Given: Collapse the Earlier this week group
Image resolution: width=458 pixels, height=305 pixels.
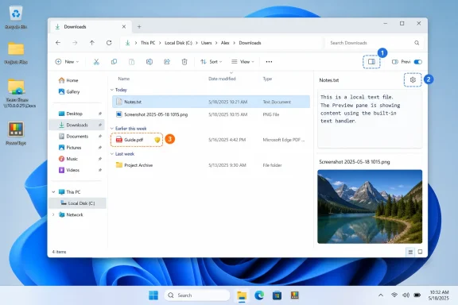Looking at the screenshot, I should point(112,129).
